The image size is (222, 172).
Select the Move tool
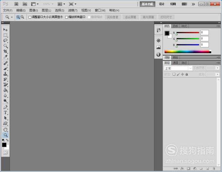click(5, 29)
